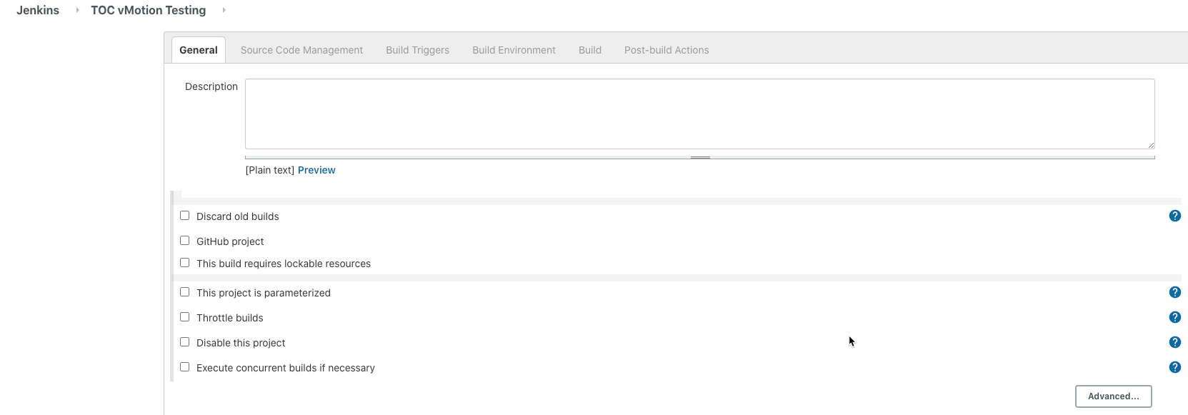1188x415 pixels.
Task: Tick This project is parameterized
Action: point(185,292)
